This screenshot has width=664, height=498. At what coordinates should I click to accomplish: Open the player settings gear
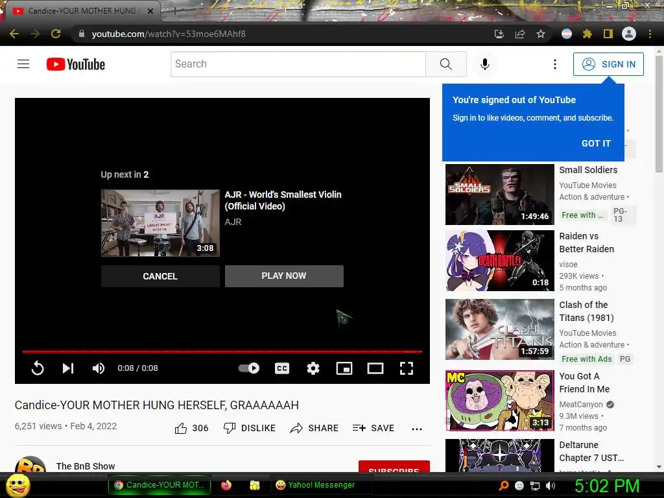[x=313, y=368]
